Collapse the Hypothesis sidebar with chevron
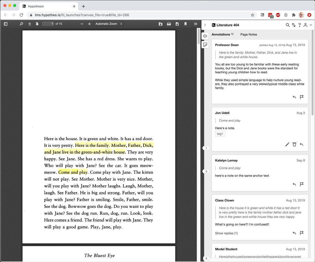Screen dimensions: 315x262 pyautogui.click(x=205, y=25)
